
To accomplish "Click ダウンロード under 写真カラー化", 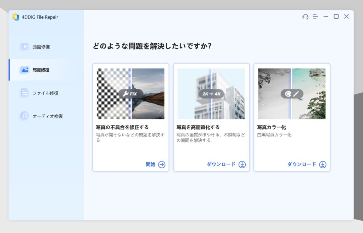I will click(302, 164).
